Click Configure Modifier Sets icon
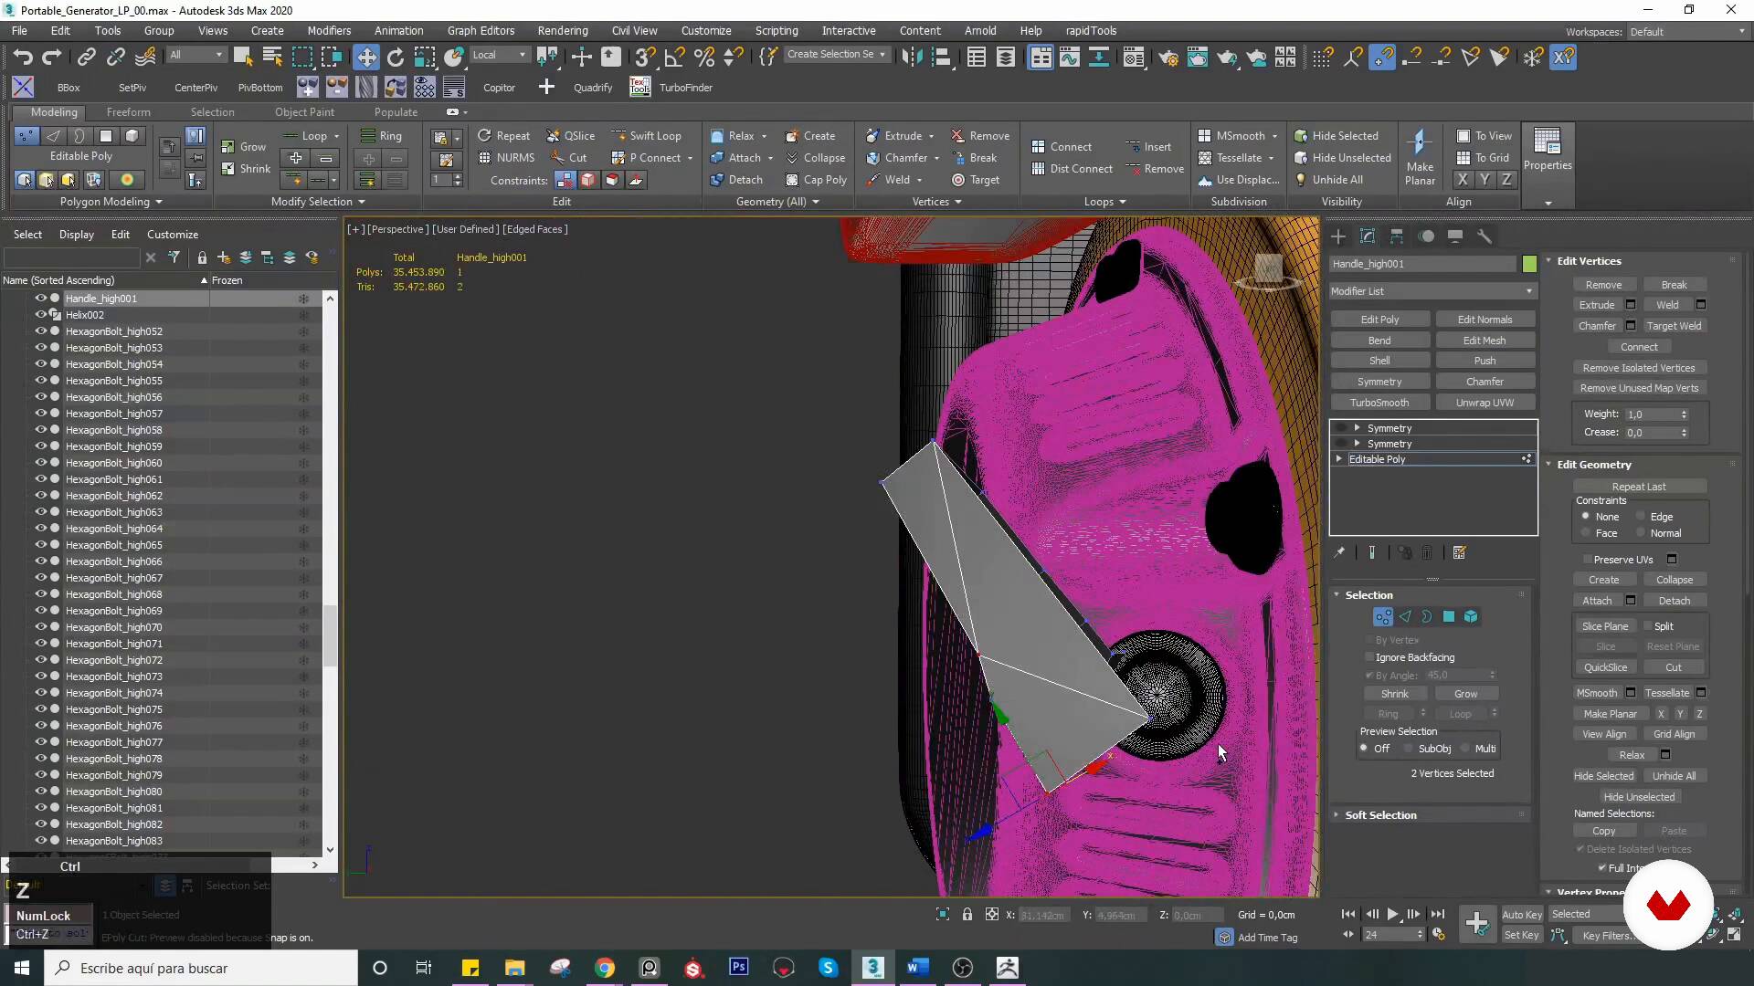1754x986 pixels. tap(1459, 553)
